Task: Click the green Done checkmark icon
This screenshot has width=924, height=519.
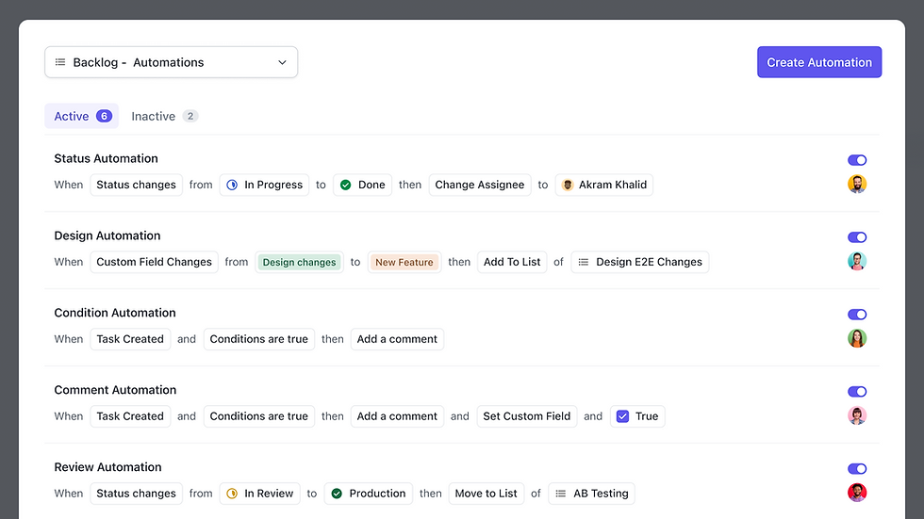Action: pos(345,185)
